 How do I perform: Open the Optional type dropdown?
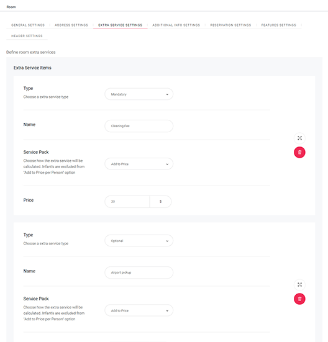[139, 241]
